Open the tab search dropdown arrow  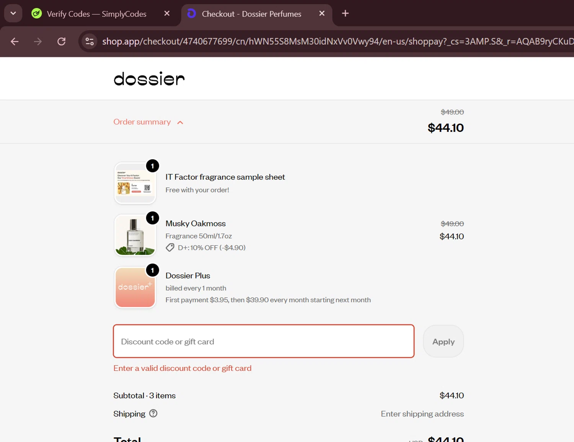click(x=13, y=13)
